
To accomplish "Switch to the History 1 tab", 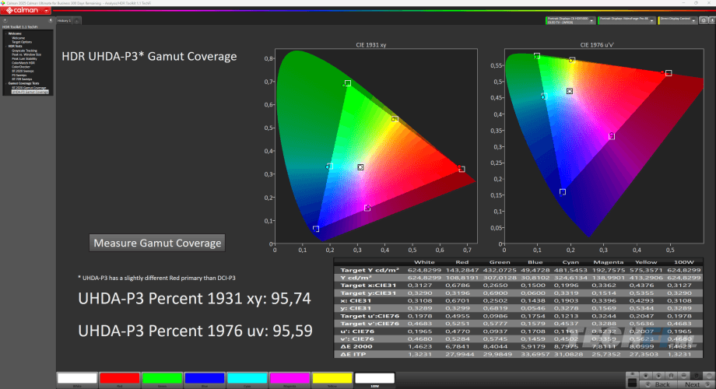I will pyautogui.click(x=65, y=21).
